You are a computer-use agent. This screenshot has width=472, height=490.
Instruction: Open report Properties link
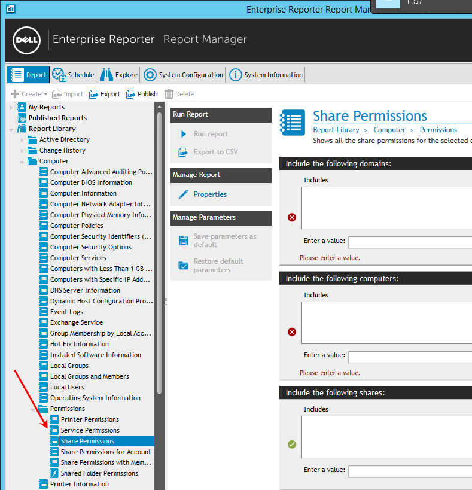coord(210,194)
